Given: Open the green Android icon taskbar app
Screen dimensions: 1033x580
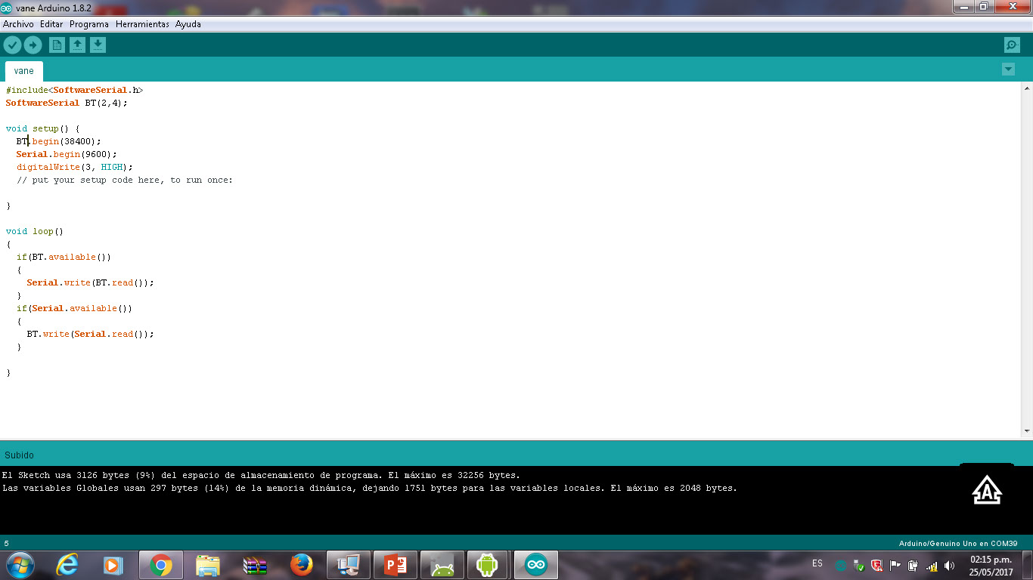Looking at the screenshot, I should click(x=489, y=565).
